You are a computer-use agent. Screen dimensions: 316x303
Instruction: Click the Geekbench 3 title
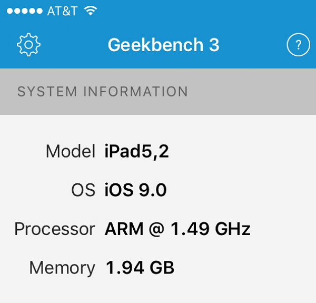(163, 45)
